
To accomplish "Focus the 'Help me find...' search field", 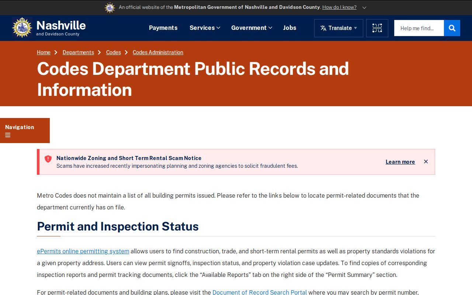I will click(419, 28).
